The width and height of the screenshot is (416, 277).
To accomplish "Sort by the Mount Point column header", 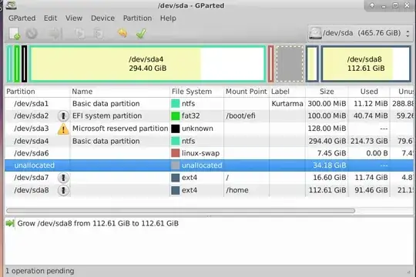I will point(247,92).
